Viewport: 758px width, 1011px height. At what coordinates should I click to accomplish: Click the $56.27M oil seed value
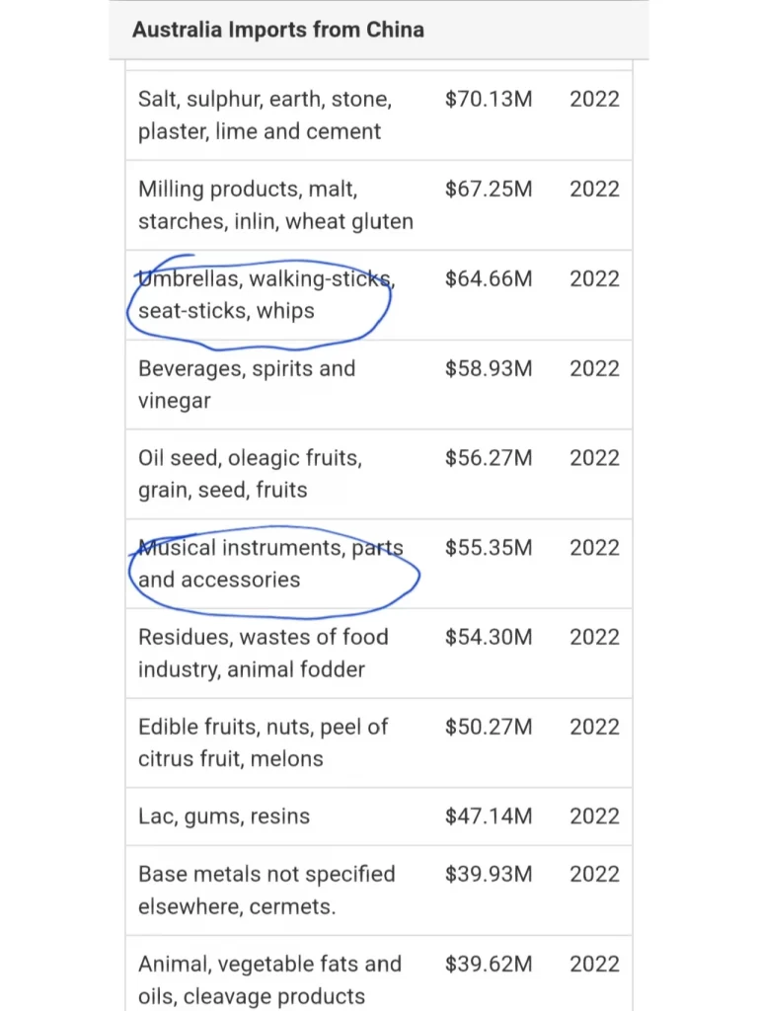tap(489, 458)
